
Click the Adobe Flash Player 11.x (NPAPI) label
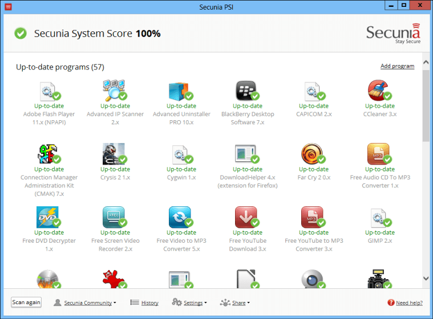pyautogui.click(x=49, y=118)
